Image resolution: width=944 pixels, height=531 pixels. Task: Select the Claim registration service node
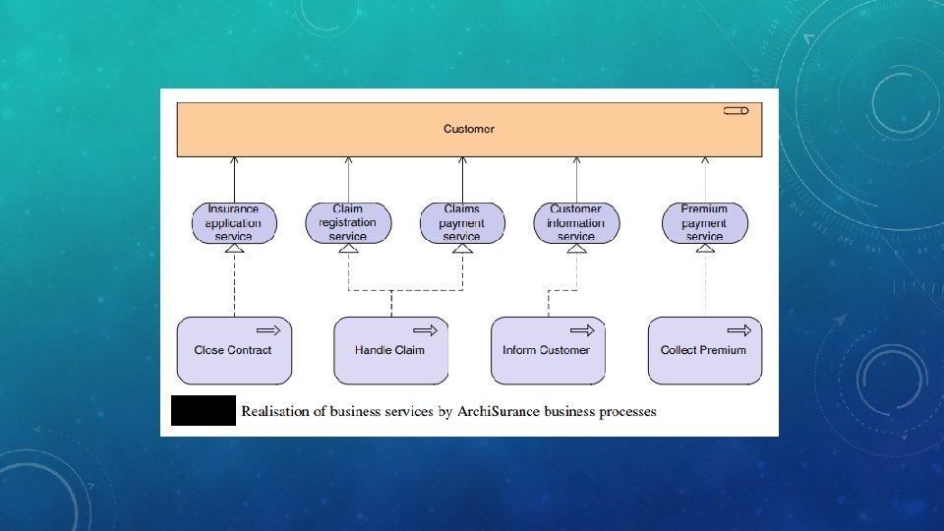click(348, 223)
